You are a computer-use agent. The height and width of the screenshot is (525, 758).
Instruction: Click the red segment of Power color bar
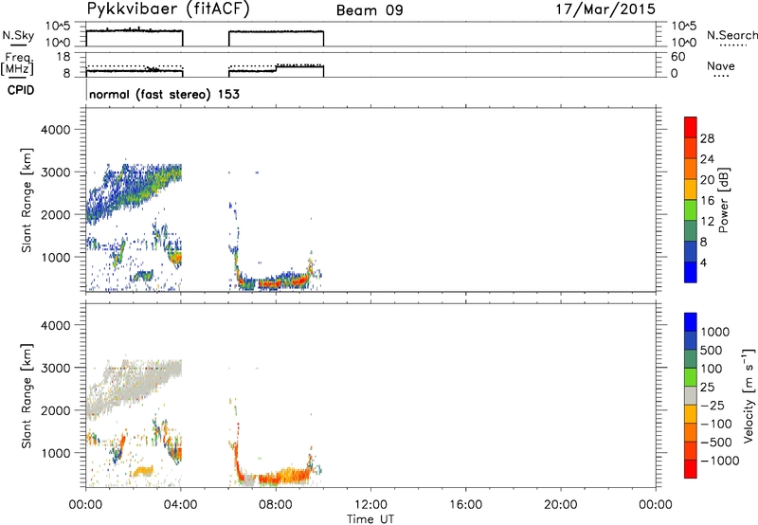691,128
